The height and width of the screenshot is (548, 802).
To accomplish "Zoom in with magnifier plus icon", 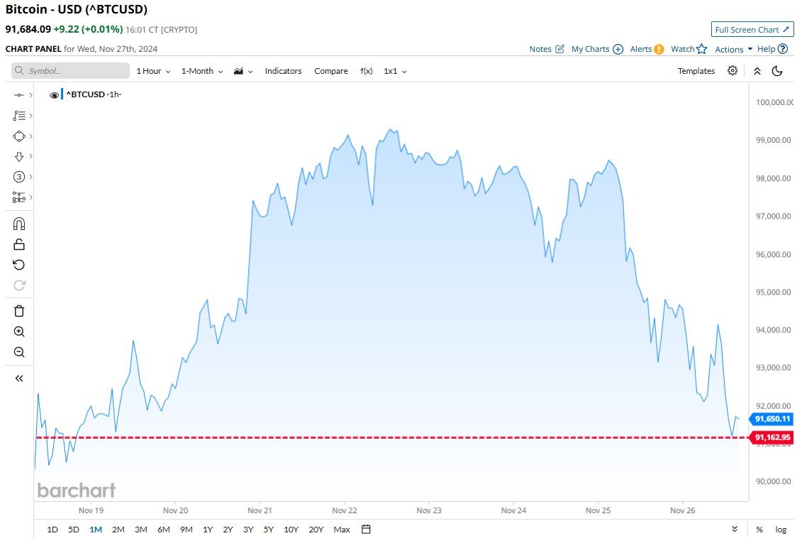I will pos(19,331).
